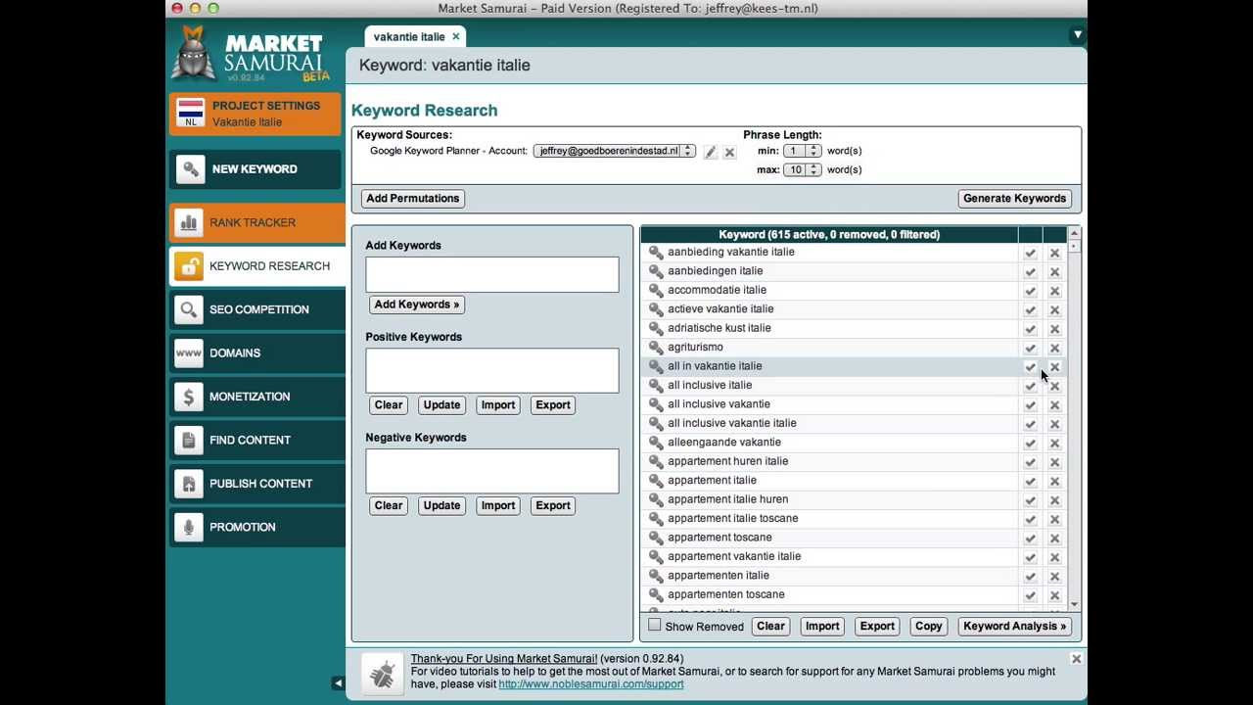This screenshot has height=705, width=1253.
Task: Click the bug icon in notification bar
Action: click(x=381, y=673)
